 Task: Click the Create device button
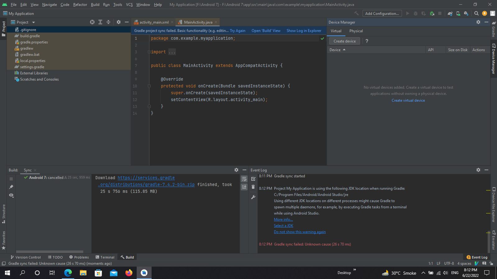tap(344, 41)
